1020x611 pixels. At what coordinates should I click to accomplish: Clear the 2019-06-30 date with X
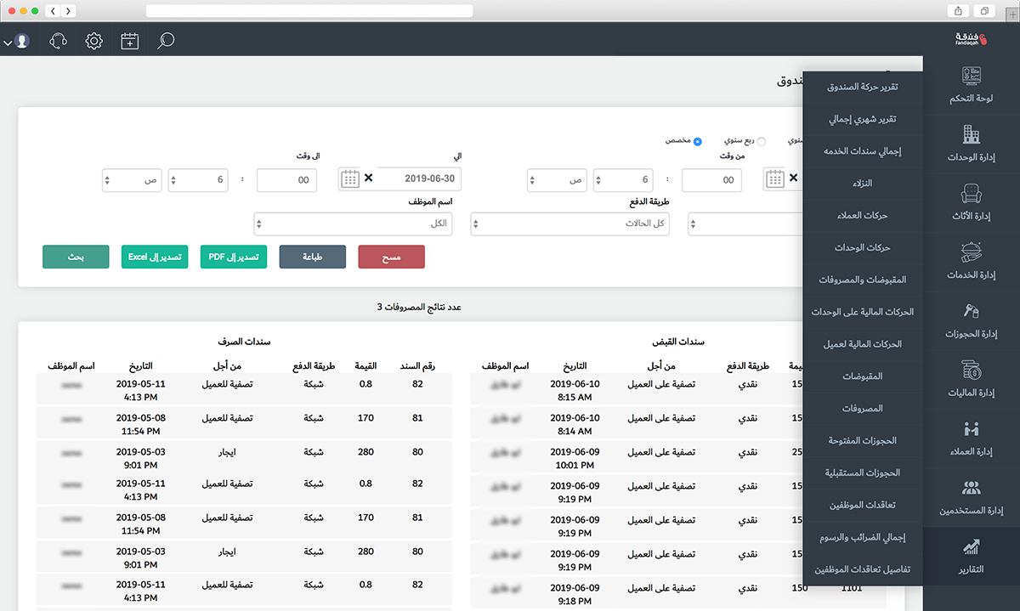[368, 178]
